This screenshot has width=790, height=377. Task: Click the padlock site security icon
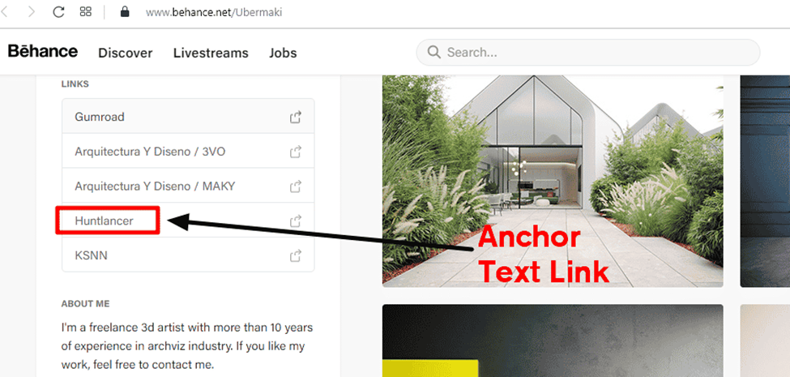[125, 12]
